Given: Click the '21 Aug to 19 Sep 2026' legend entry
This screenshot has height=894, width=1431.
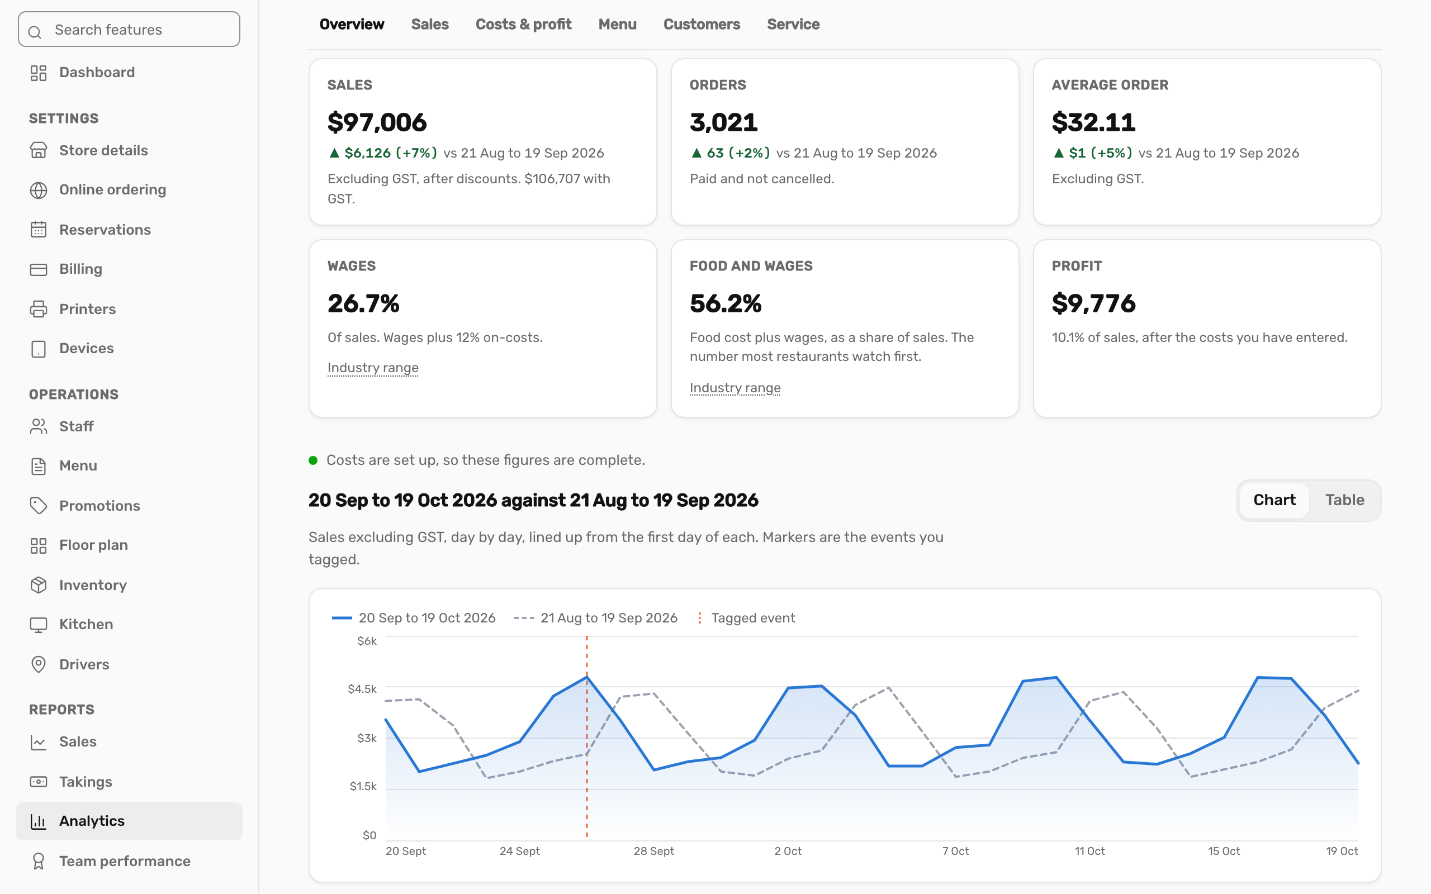Looking at the screenshot, I should [595, 618].
